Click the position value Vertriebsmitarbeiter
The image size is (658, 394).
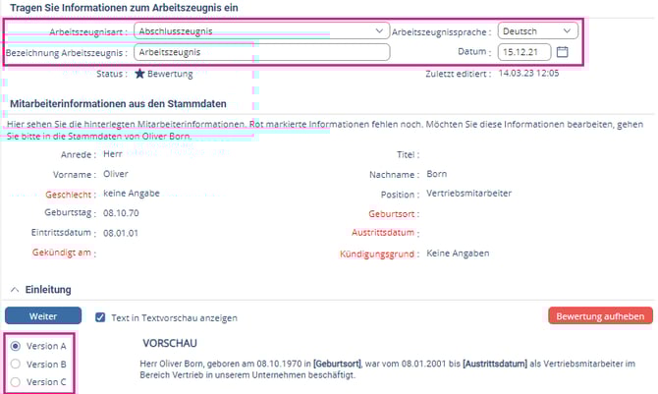[x=468, y=194]
